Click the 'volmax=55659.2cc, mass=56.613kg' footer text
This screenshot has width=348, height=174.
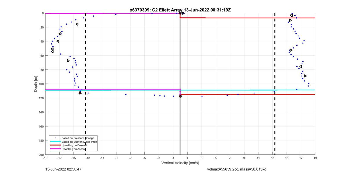pyautogui.click(x=237, y=169)
